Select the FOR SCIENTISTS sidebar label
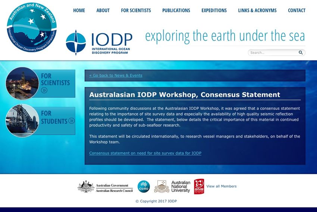317x212 pixels. 56,80
